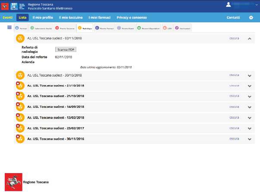Switch to the LDO tab
260x192 pixels.
click(167, 28)
